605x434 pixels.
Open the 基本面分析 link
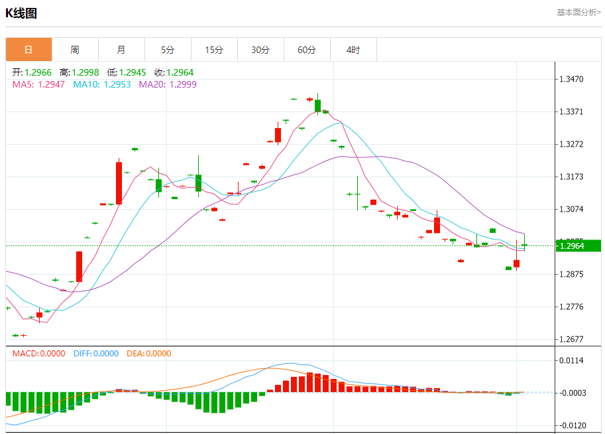point(578,13)
